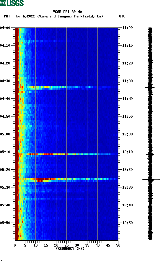Click the "05:10" PDT time label
This screenshot has width=163, height=264.
pyautogui.click(x=5, y=152)
